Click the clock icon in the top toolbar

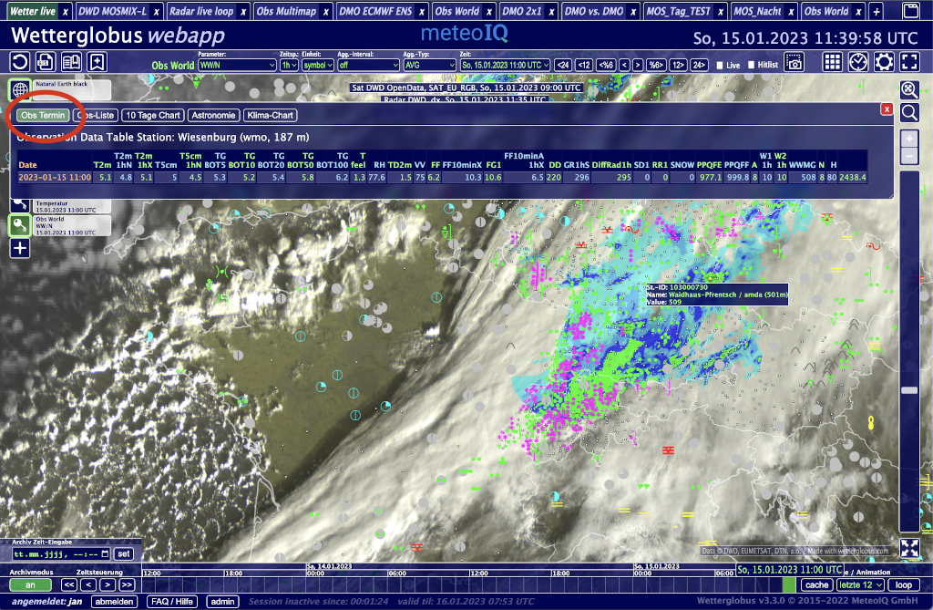coord(858,62)
